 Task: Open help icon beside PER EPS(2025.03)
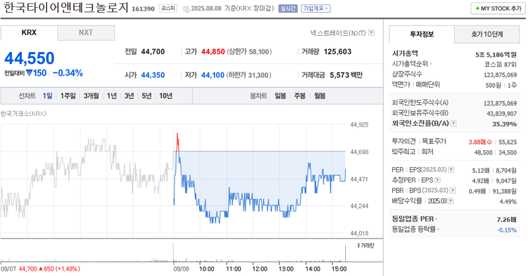[451, 170]
